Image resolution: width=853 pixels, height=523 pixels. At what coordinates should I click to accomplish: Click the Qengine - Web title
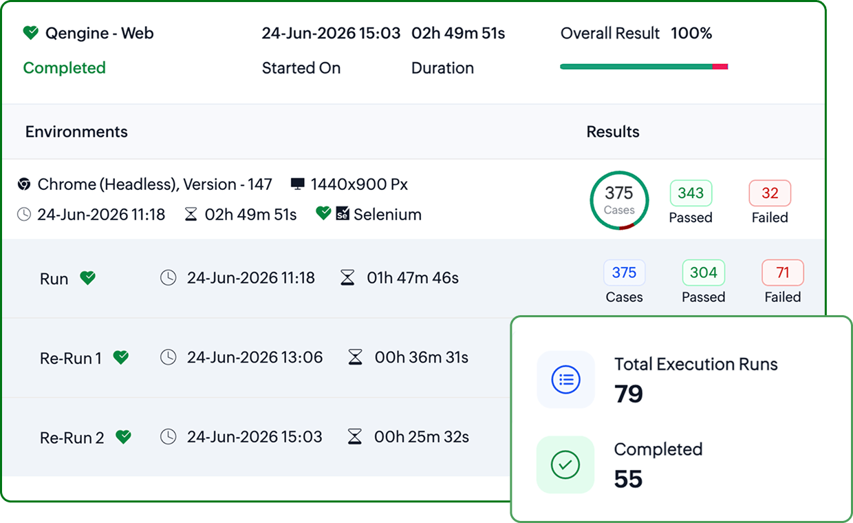(x=99, y=33)
